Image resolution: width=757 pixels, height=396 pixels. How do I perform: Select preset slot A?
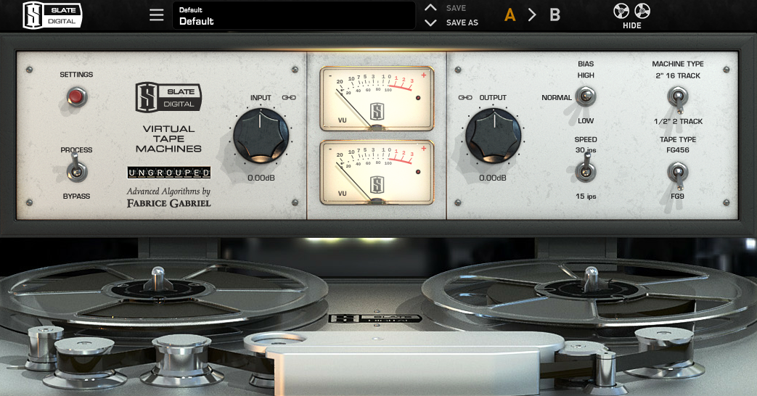(x=510, y=15)
